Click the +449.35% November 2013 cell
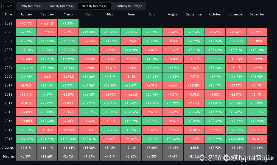 coord(236,139)
